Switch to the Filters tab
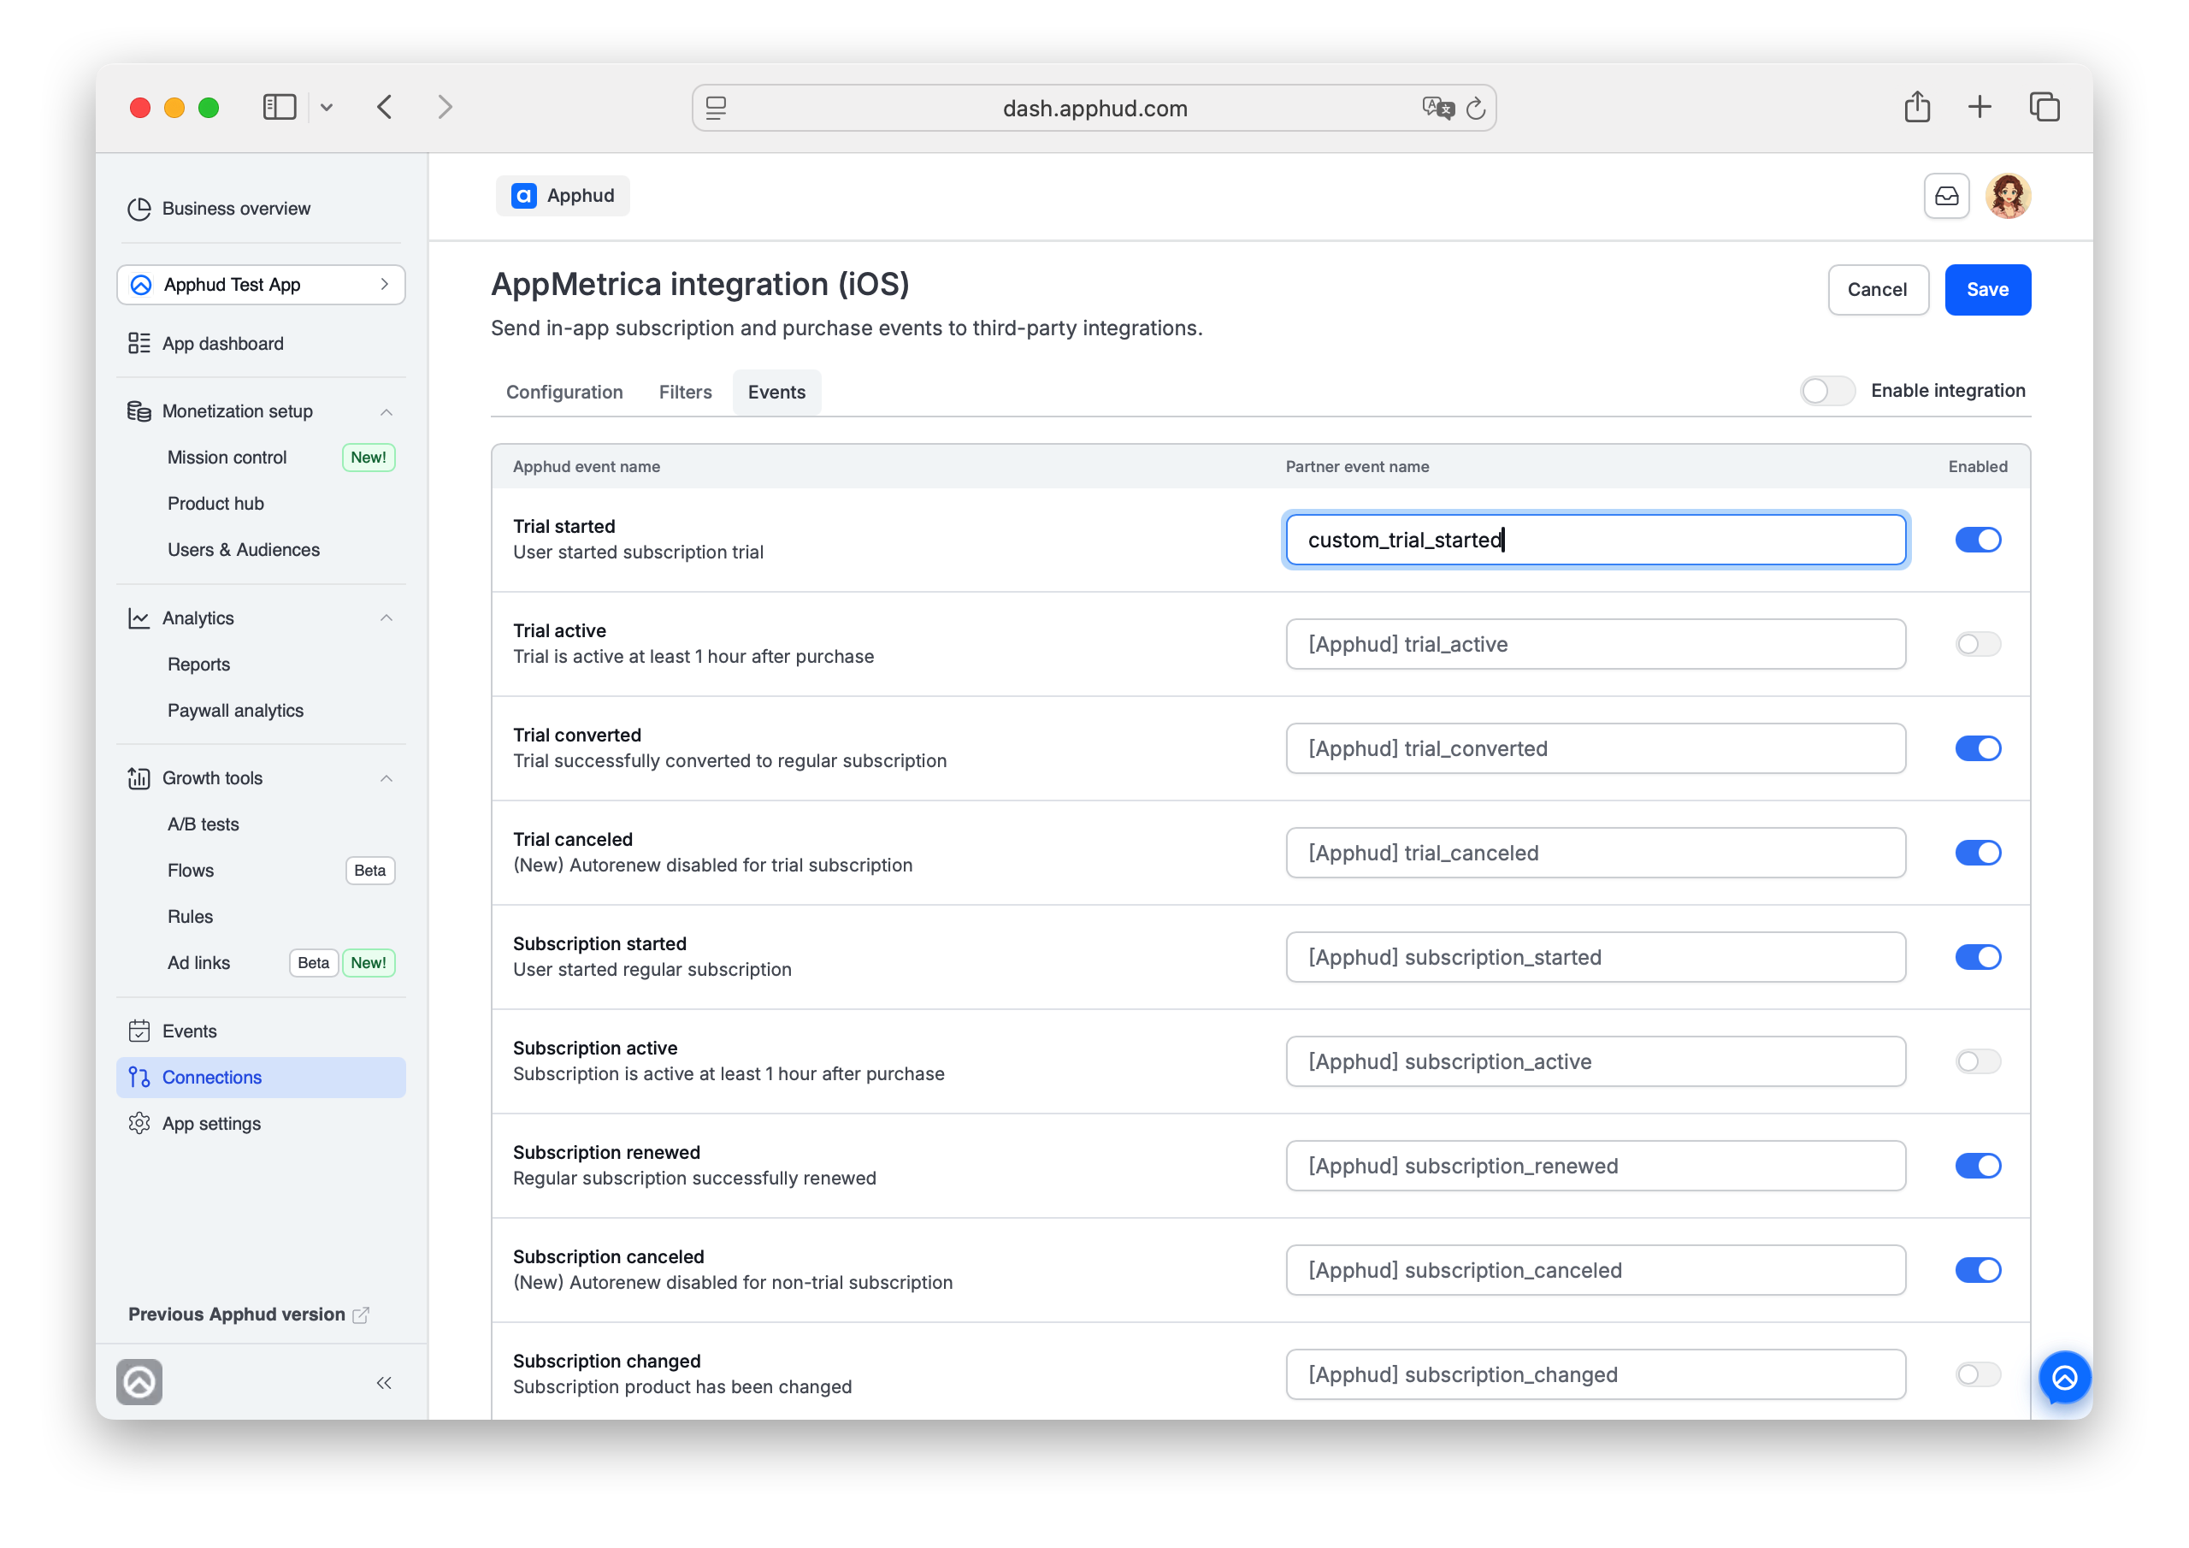Viewport: 2189px width, 1548px height. click(686, 392)
